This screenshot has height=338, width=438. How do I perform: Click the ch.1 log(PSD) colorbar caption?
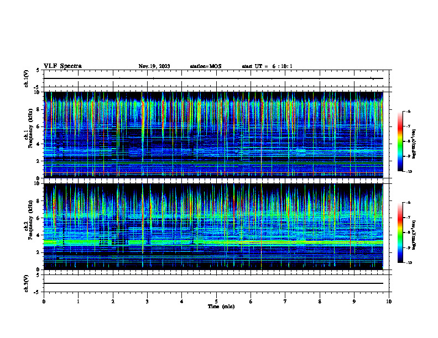pyautogui.click(x=414, y=144)
